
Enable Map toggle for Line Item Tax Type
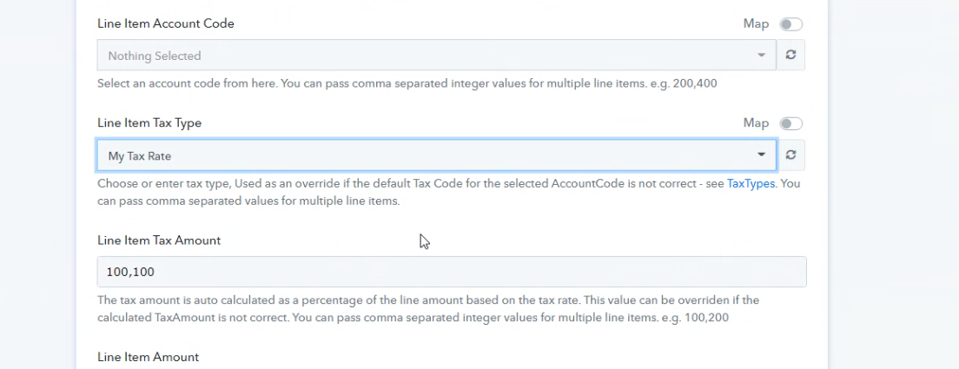790,124
